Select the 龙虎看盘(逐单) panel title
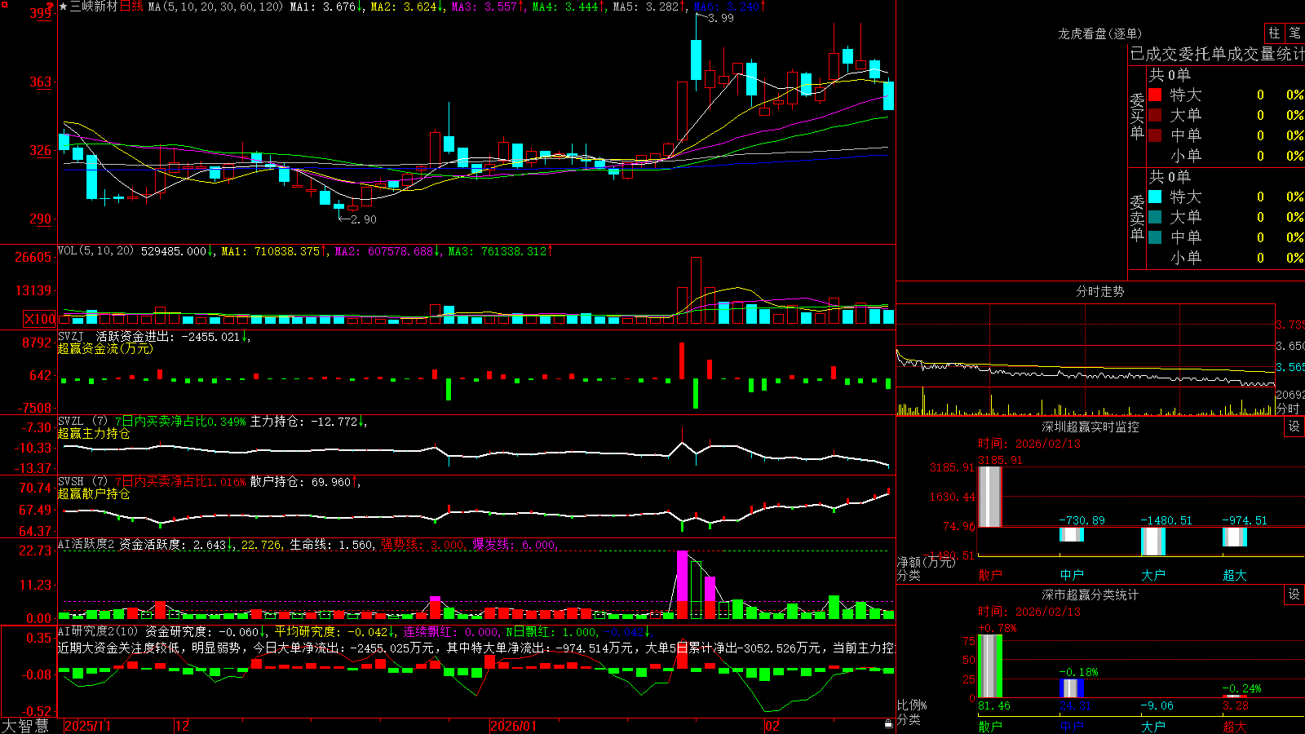This screenshot has height=734, width=1305. [x=1099, y=33]
